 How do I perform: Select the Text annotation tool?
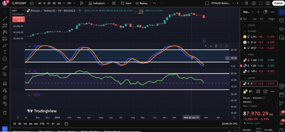[x=5, y=52]
